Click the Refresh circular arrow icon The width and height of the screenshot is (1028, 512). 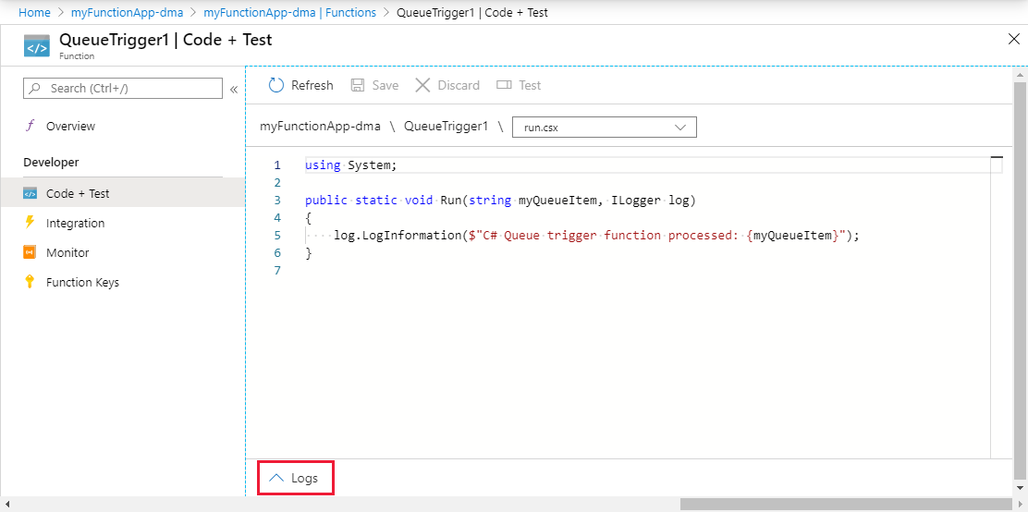[276, 85]
